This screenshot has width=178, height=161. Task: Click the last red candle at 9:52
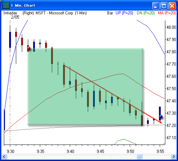point(142,120)
